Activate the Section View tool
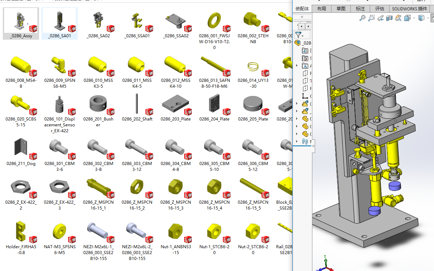Image resolution: width=434 pixels, height=271 pixels. 389,18
